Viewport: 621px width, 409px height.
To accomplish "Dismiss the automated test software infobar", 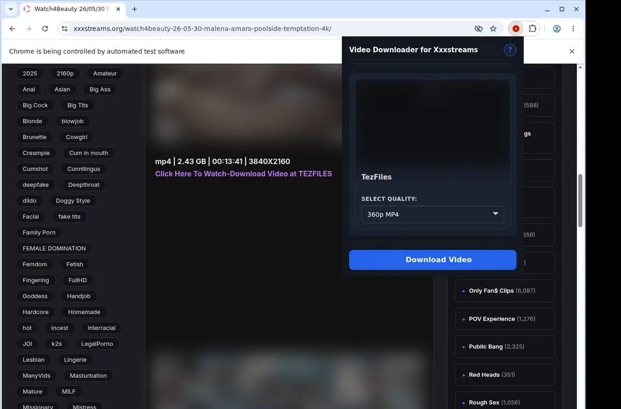I will click(x=572, y=51).
